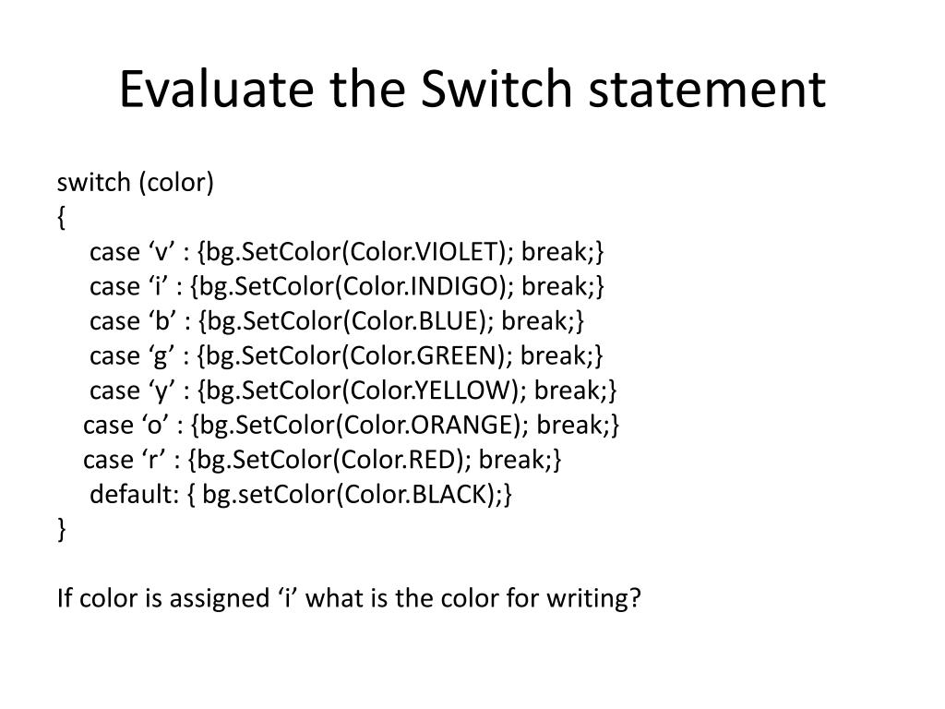Screen dimensions: 945x709
Task: Click the case 'r' RED line
Action: click(322, 460)
